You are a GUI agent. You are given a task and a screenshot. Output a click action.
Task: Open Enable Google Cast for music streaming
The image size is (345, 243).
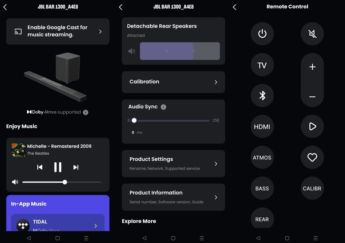(58, 31)
